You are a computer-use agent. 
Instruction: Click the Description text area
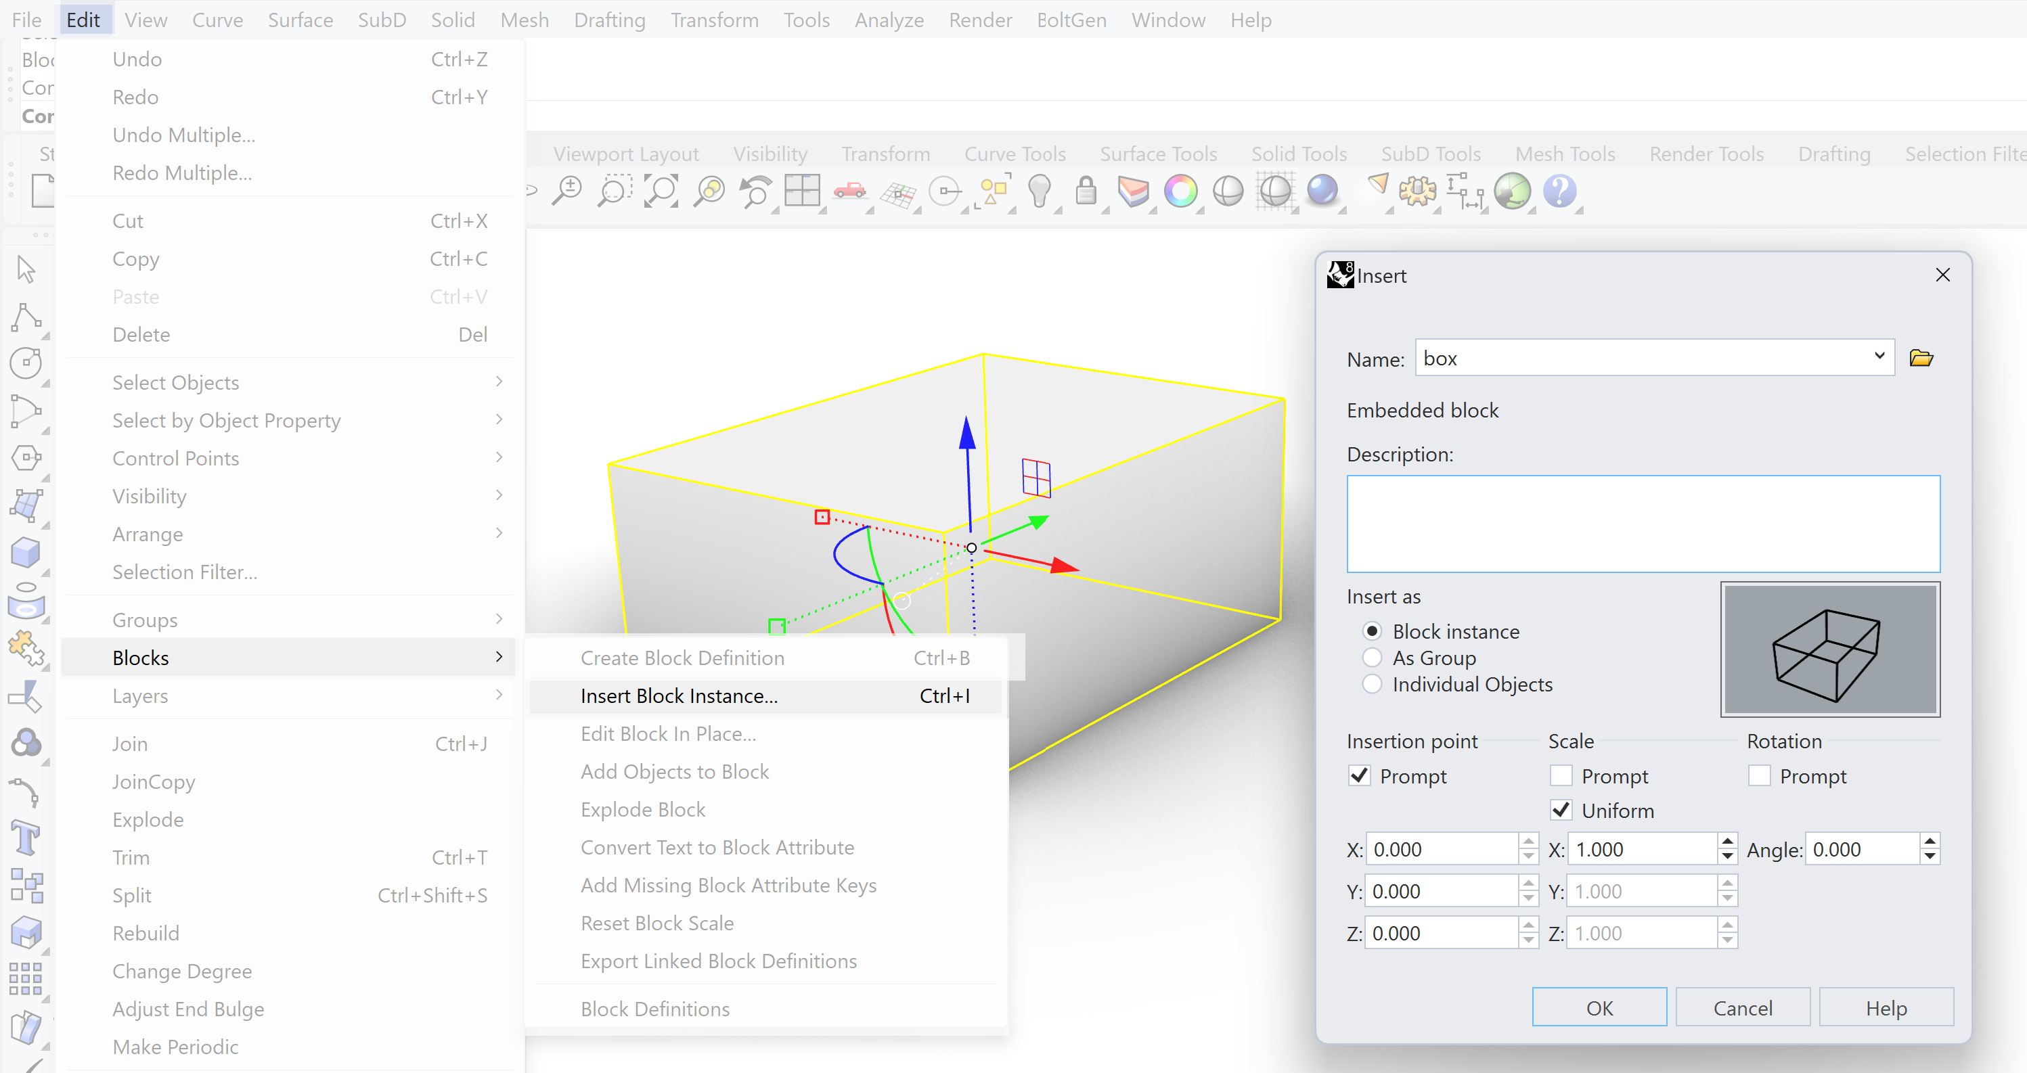[x=1643, y=523]
